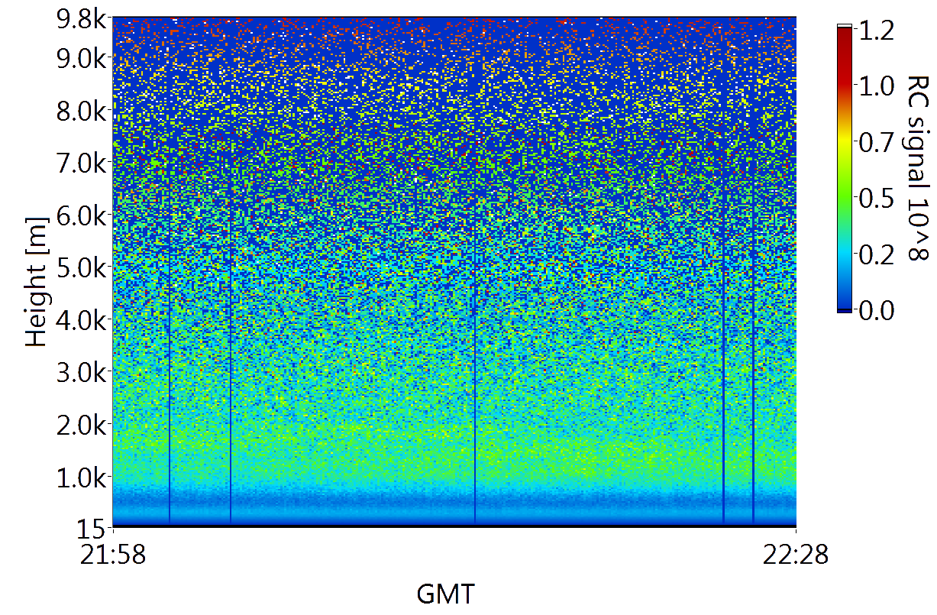Click the 1.2 colorbar maximum label

point(876,31)
